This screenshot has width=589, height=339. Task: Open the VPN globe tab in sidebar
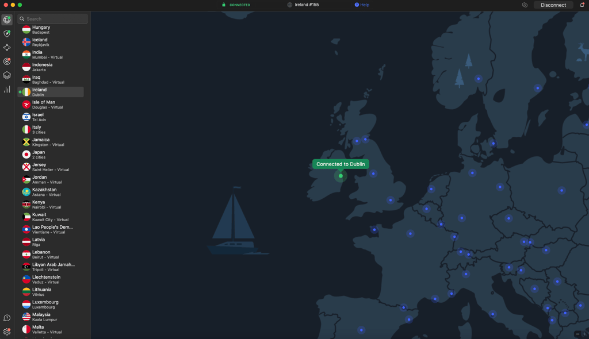[7, 20]
